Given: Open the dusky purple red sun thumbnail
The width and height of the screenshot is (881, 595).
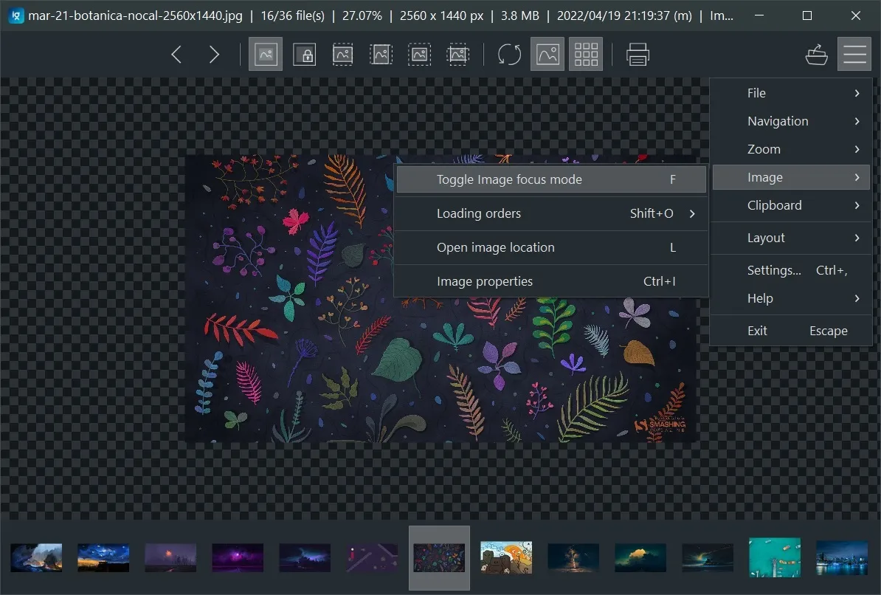Looking at the screenshot, I should click(x=170, y=557).
